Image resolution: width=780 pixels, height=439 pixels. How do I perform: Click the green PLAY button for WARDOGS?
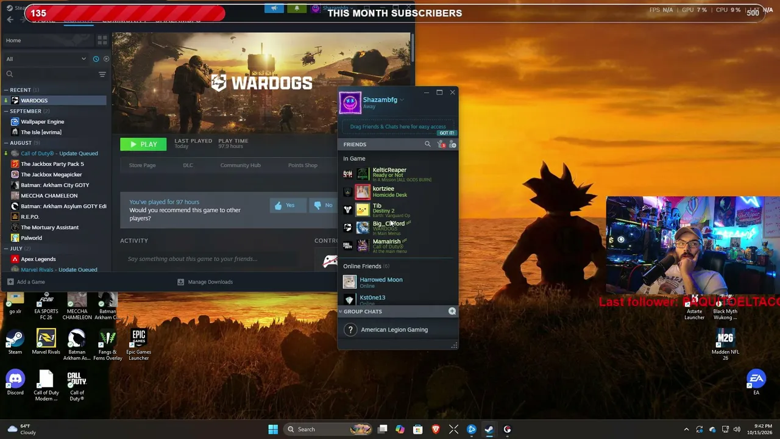143,145
